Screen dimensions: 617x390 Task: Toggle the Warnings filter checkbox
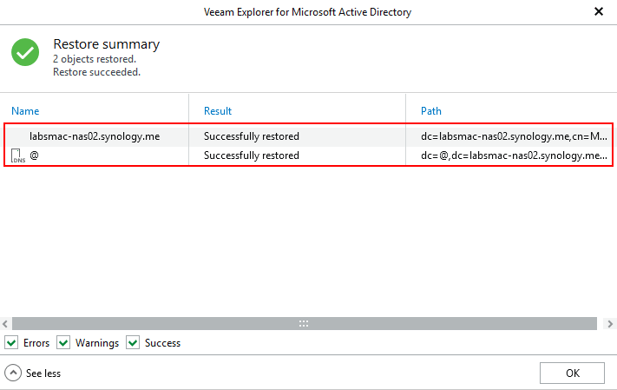coord(63,343)
